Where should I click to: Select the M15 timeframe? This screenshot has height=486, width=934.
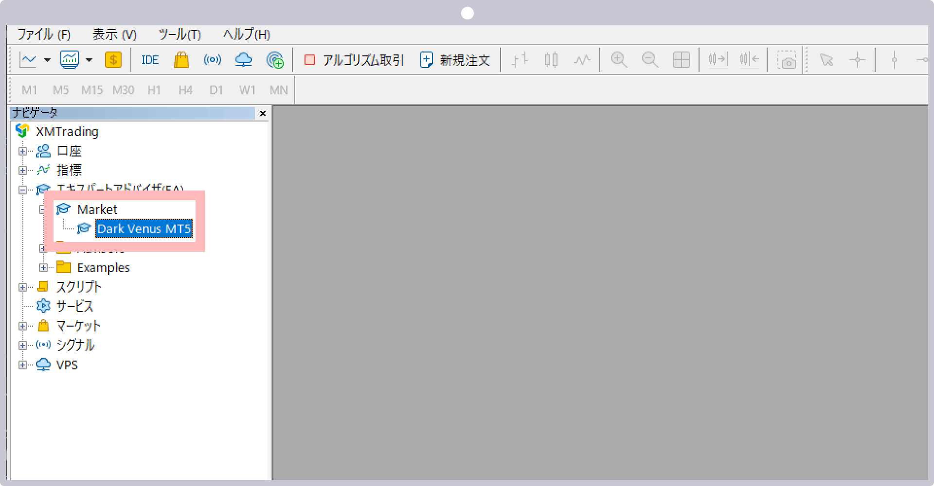tap(92, 90)
